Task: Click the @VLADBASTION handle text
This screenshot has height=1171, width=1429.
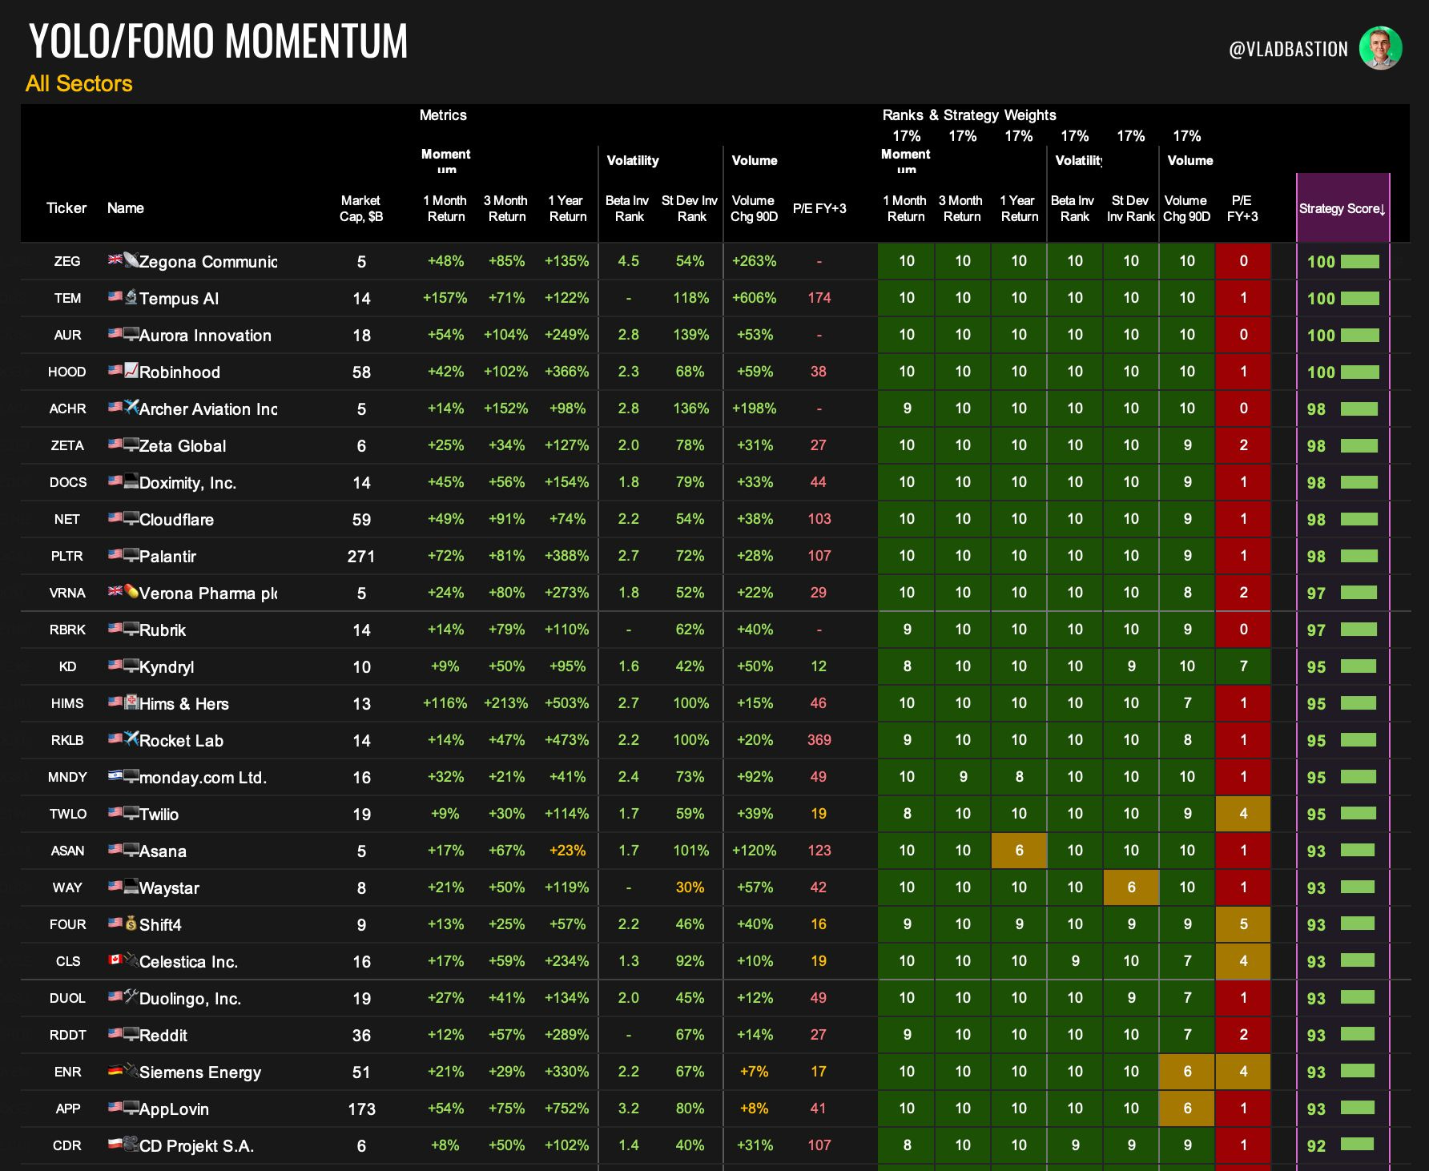Action: coord(1289,49)
